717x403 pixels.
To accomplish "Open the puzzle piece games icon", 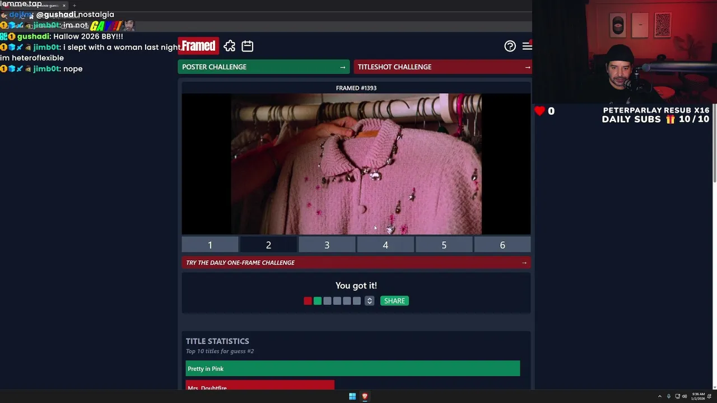I will coord(229,46).
